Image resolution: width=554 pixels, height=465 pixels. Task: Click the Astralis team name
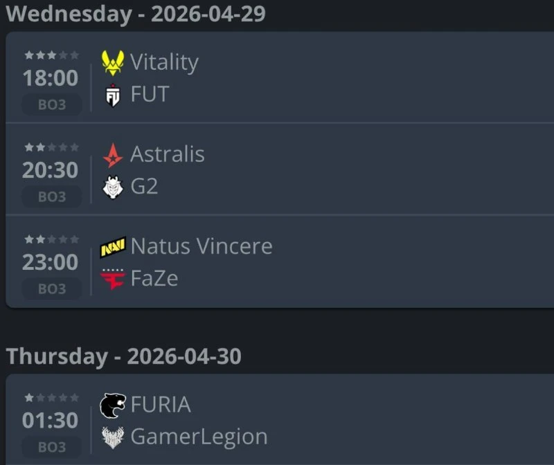tap(168, 154)
